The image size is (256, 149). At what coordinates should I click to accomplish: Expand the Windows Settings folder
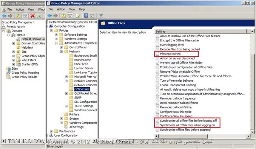(x=56, y=39)
